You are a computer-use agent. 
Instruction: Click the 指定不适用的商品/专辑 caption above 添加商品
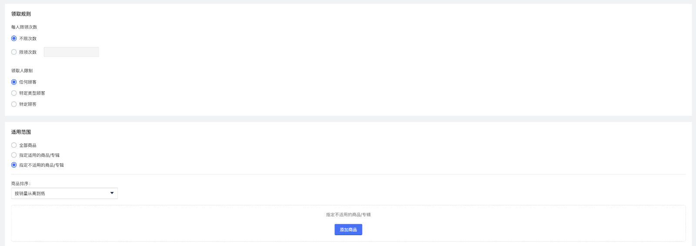point(348,215)
